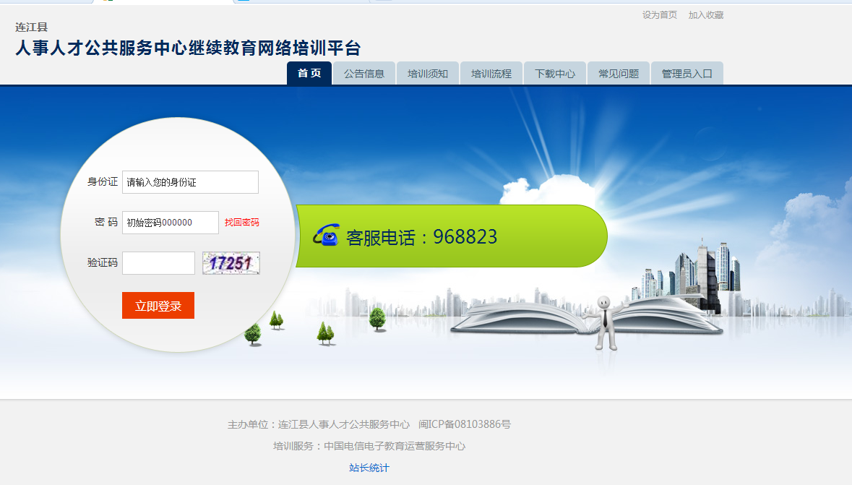Focus the 验证码 verification code field

click(158, 263)
